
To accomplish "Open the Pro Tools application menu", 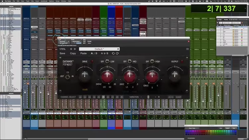I will (8, 1).
